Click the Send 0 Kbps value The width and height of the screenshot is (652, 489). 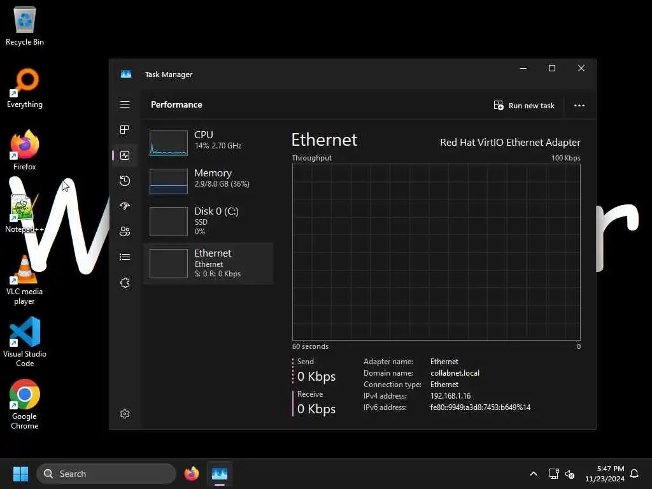(x=316, y=376)
